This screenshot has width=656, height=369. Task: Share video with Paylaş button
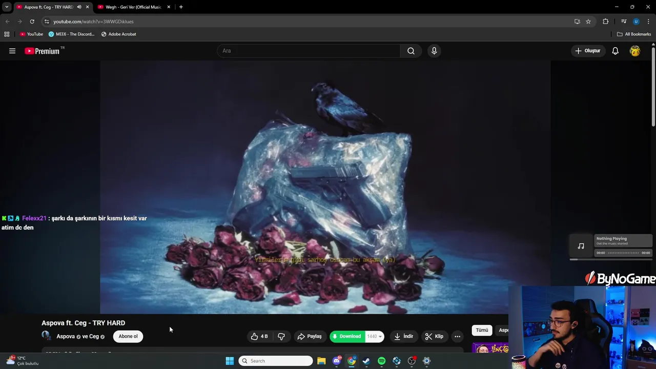click(310, 336)
